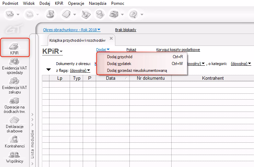Close the Książka przychodów i rozchodów tab

111,38
